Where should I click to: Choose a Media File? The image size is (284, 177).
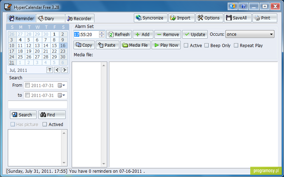coord(135,45)
